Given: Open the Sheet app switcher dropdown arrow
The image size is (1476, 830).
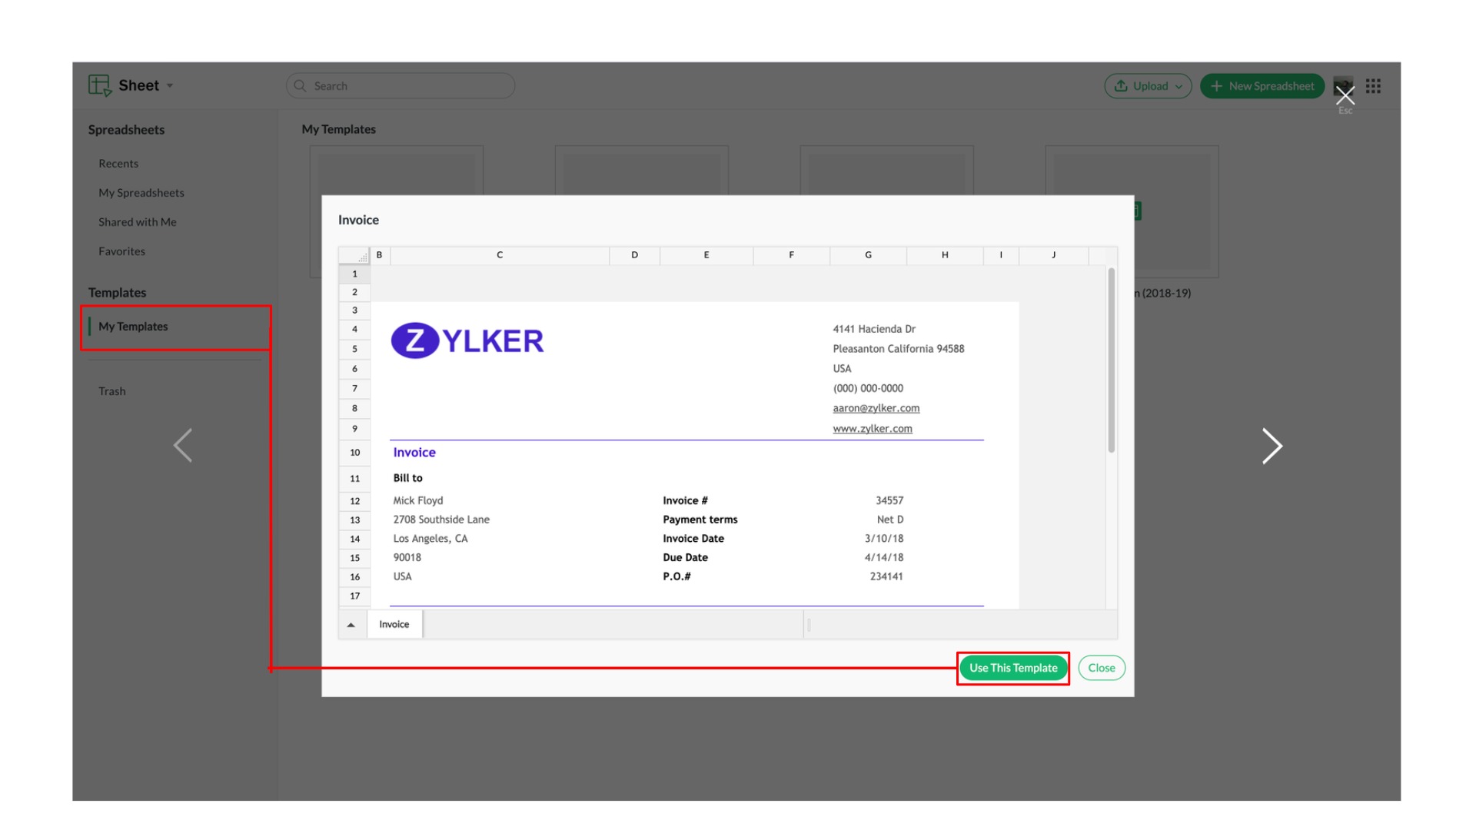Looking at the screenshot, I should click(170, 86).
